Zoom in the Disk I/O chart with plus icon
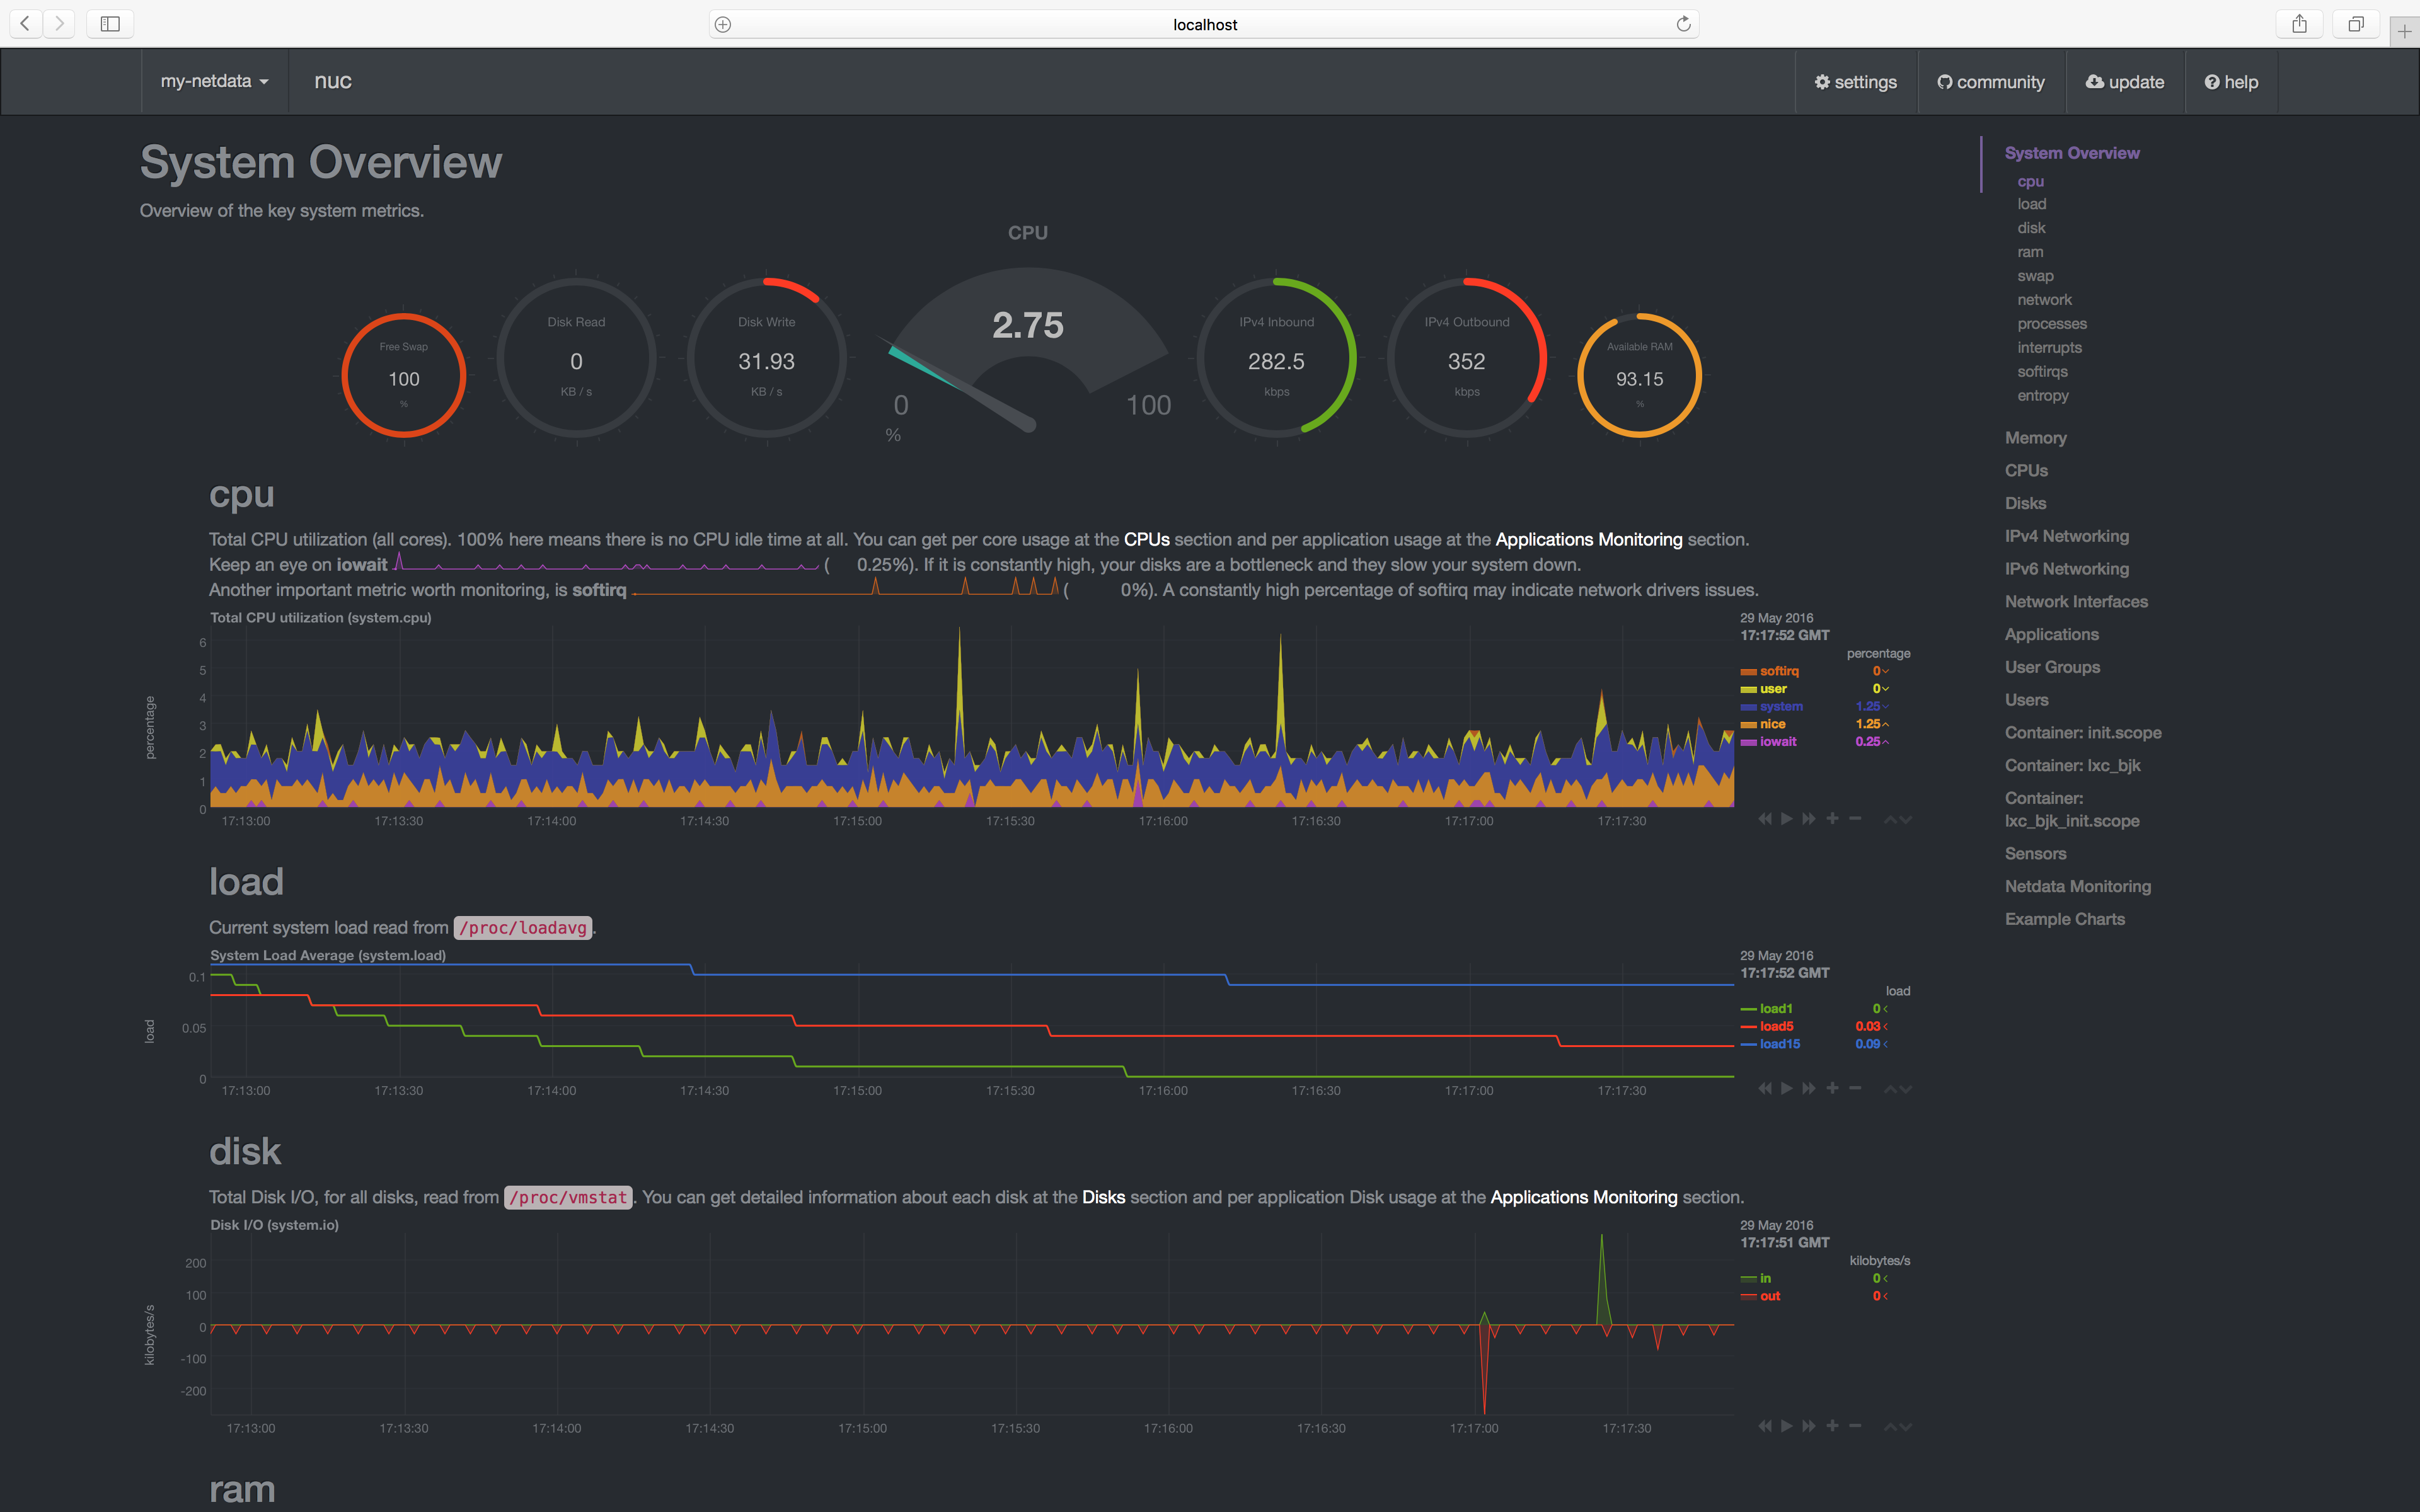This screenshot has width=2420, height=1512. pyautogui.click(x=1832, y=1426)
